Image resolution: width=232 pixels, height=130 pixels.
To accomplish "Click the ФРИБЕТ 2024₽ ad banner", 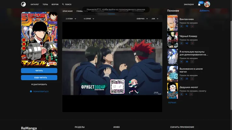I will coord(93,87).
